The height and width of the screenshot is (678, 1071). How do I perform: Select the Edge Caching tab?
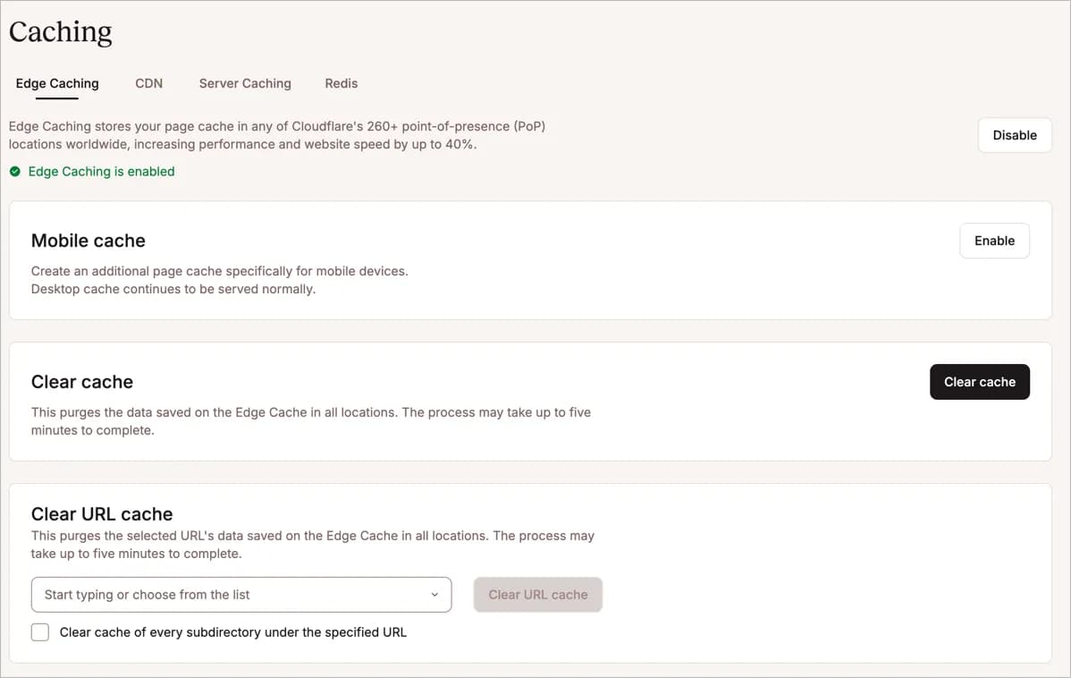point(57,83)
